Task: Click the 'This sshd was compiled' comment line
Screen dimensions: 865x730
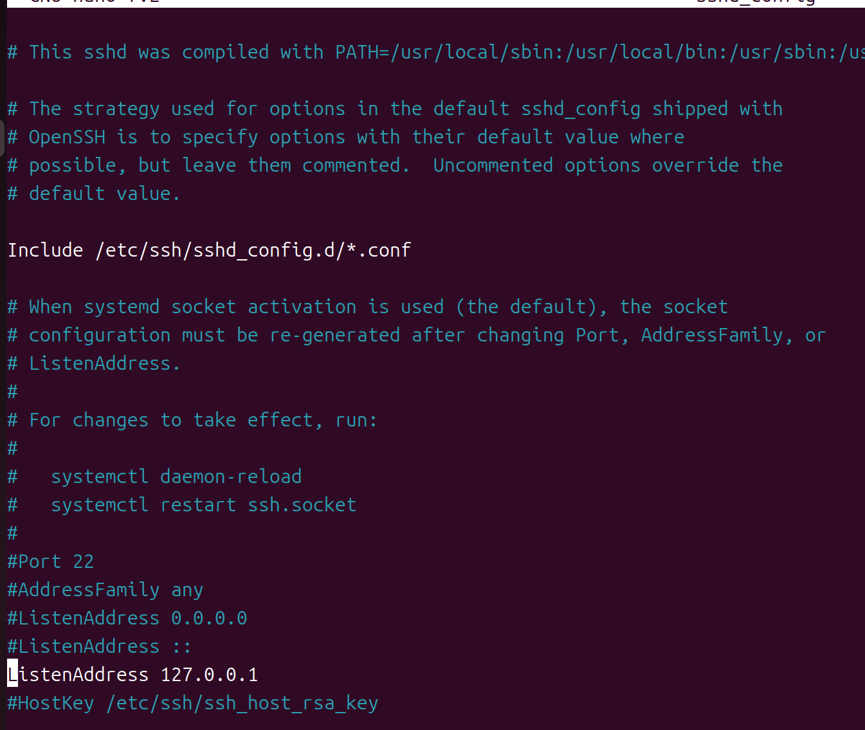Action: coord(436,52)
